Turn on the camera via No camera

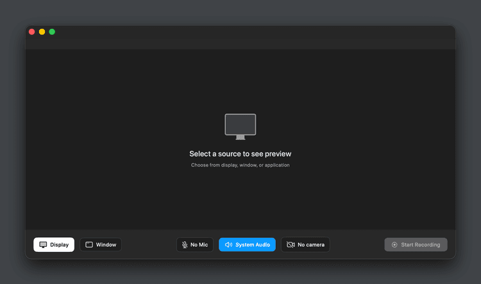coord(305,245)
